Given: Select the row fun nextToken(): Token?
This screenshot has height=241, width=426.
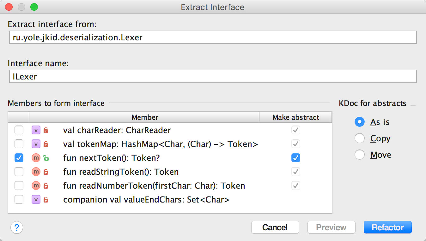Looking at the screenshot, I should 170,158.
